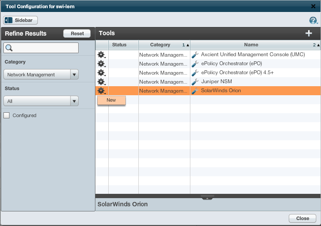Click wrench icon beside SolarWinds Orion
The height and width of the screenshot is (226, 321).
pos(195,91)
